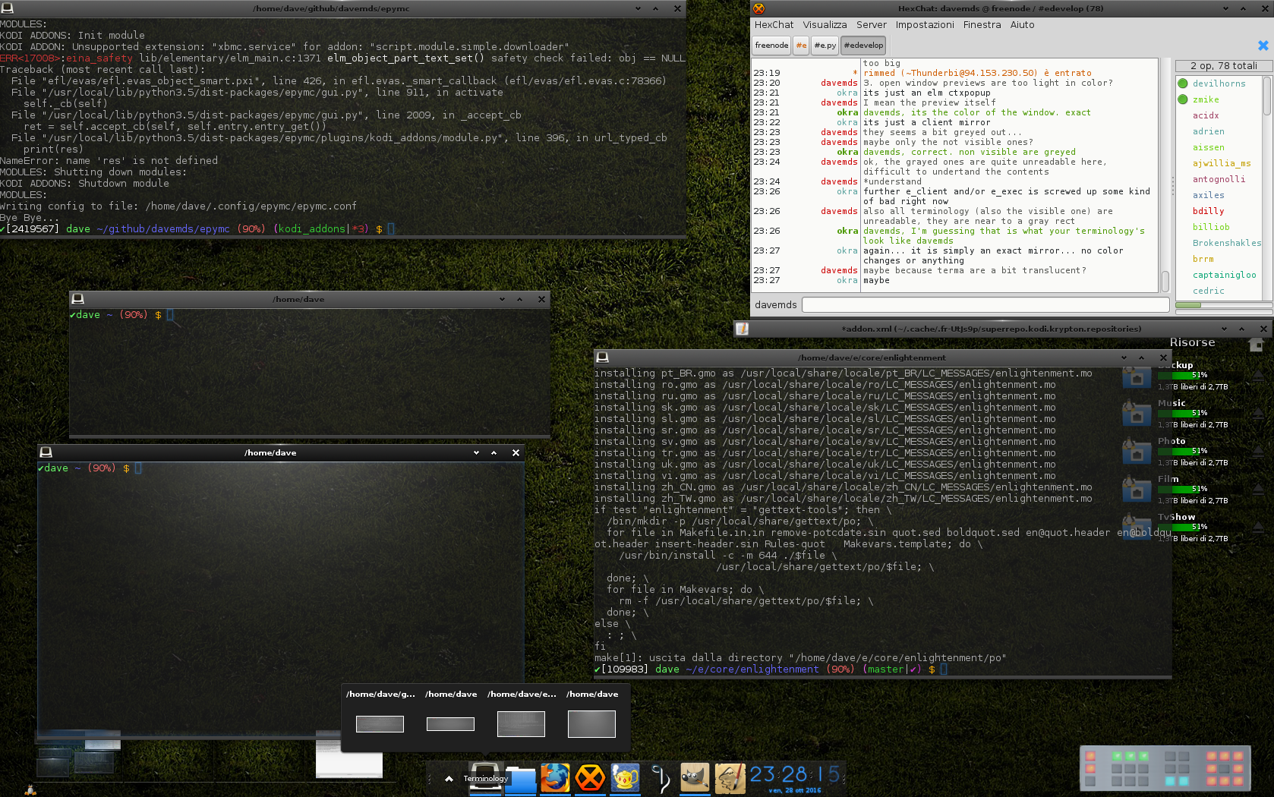Click the Risorse home icon
Screen dimensions: 1274x797
(1256, 344)
